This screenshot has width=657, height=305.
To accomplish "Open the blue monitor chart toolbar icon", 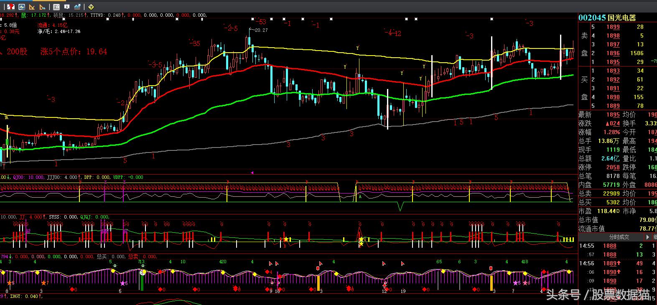I will pos(22,7).
